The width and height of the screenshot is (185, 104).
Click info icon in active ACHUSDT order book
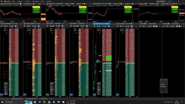pyautogui.click(x=109, y=26)
